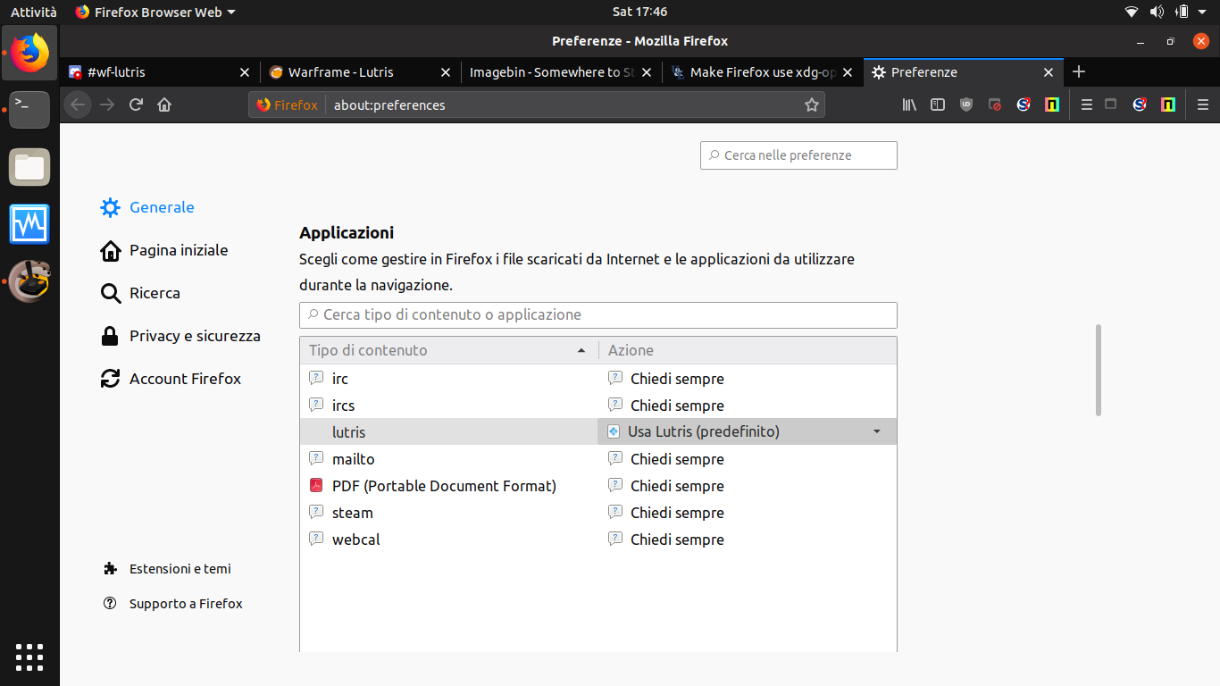
Task: Select the webcal content type row
Action: pos(449,540)
